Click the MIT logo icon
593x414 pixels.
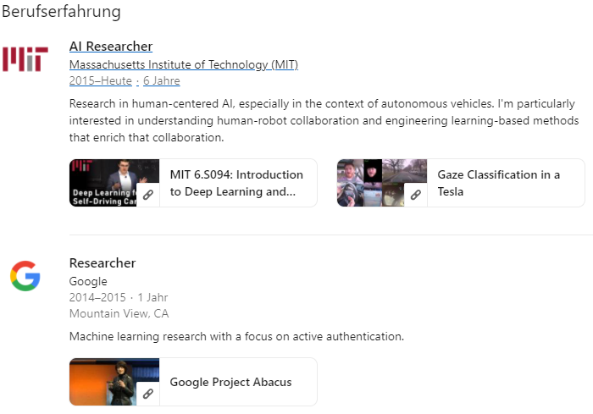25,58
